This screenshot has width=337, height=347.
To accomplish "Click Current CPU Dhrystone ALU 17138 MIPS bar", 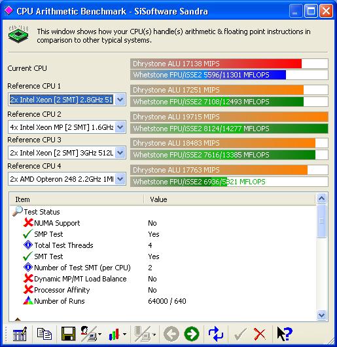I will pos(229,64).
